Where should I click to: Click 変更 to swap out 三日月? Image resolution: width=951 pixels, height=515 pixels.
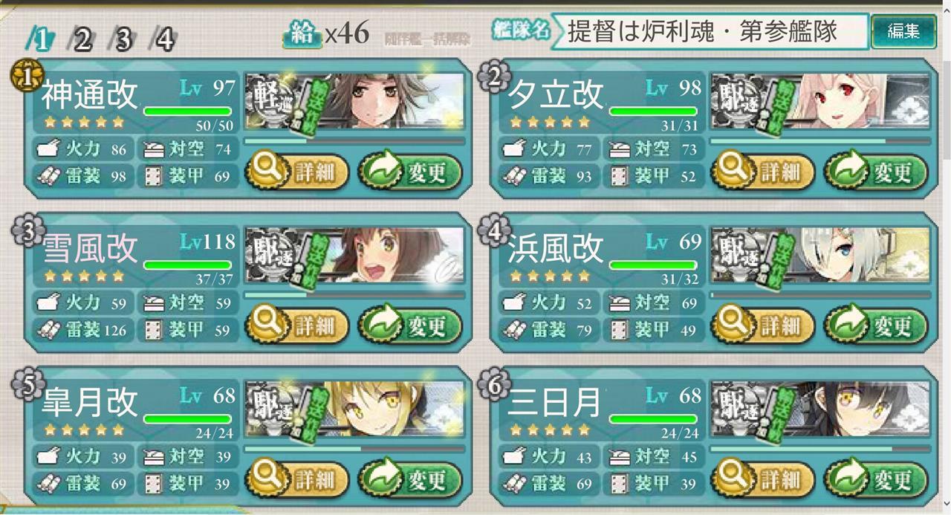point(876,479)
